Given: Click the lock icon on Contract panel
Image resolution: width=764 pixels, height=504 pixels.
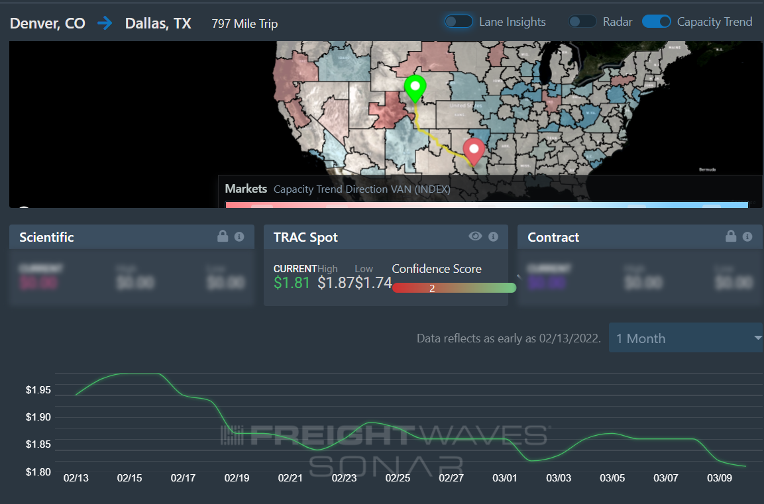Looking at the screenshot, I should point(731,236).
